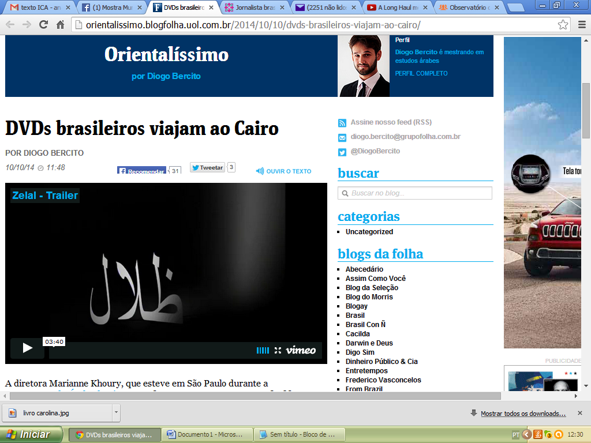Switch to the Observatório tab
This screenshot has height=443, width=591.
click(x=470, y=7)
